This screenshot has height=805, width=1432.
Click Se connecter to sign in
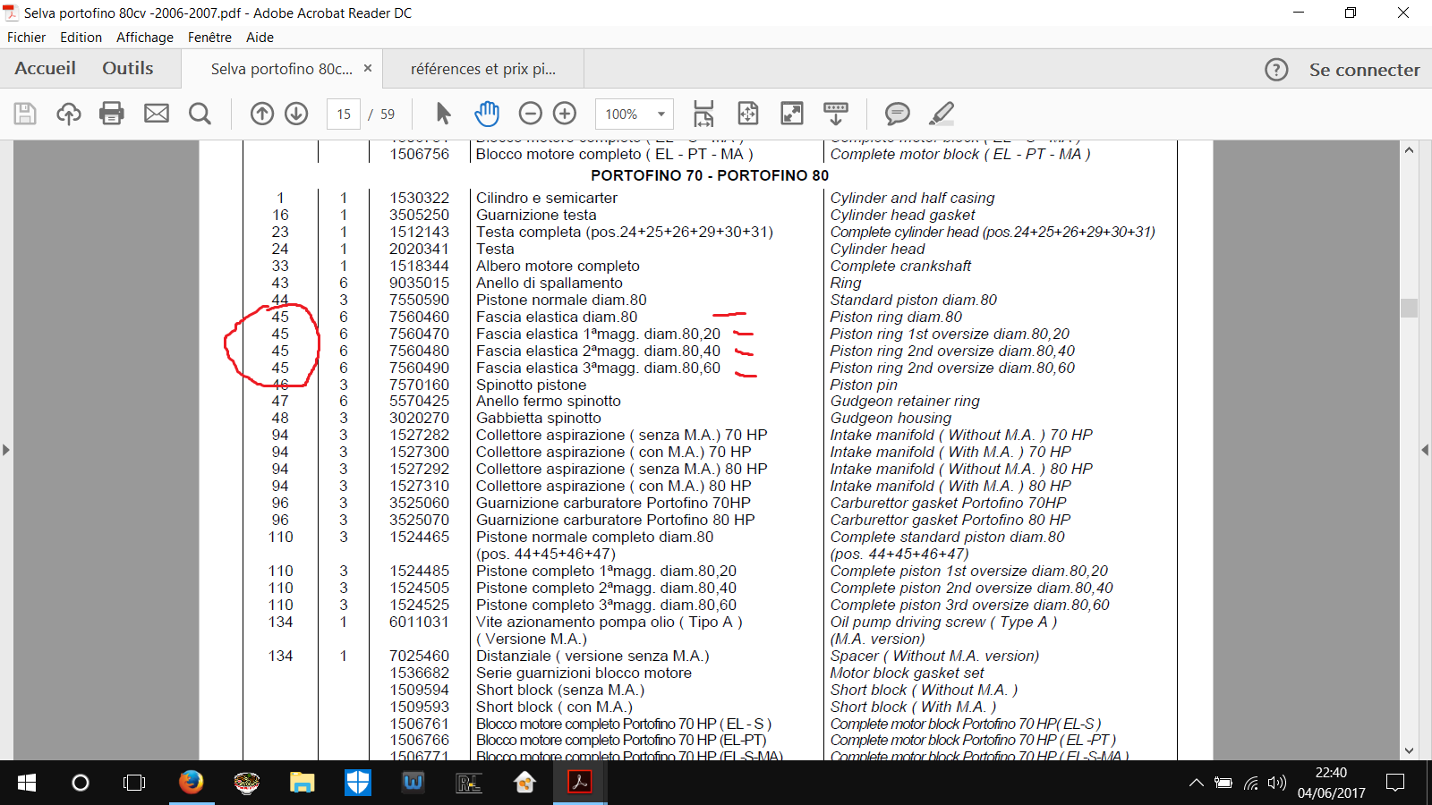[x=1365, y=70]
